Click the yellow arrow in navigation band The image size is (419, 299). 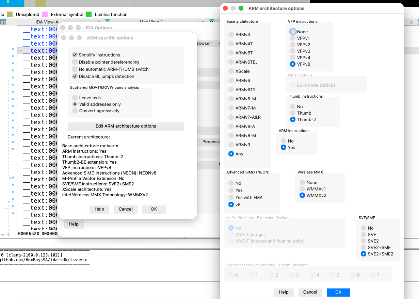click(8, 2)
